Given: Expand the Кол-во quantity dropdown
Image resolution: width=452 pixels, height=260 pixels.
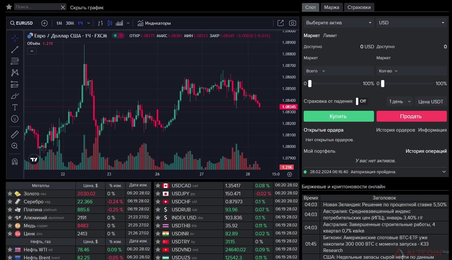Looking at the screenshot, I should click(388, 71).
